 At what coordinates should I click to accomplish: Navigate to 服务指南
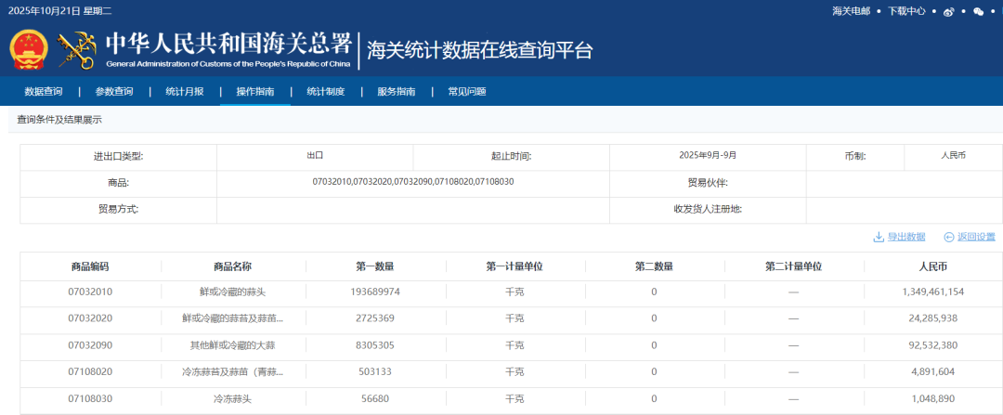coord(397,91)
